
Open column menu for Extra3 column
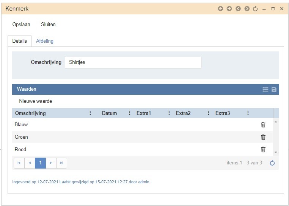point(248,113)
